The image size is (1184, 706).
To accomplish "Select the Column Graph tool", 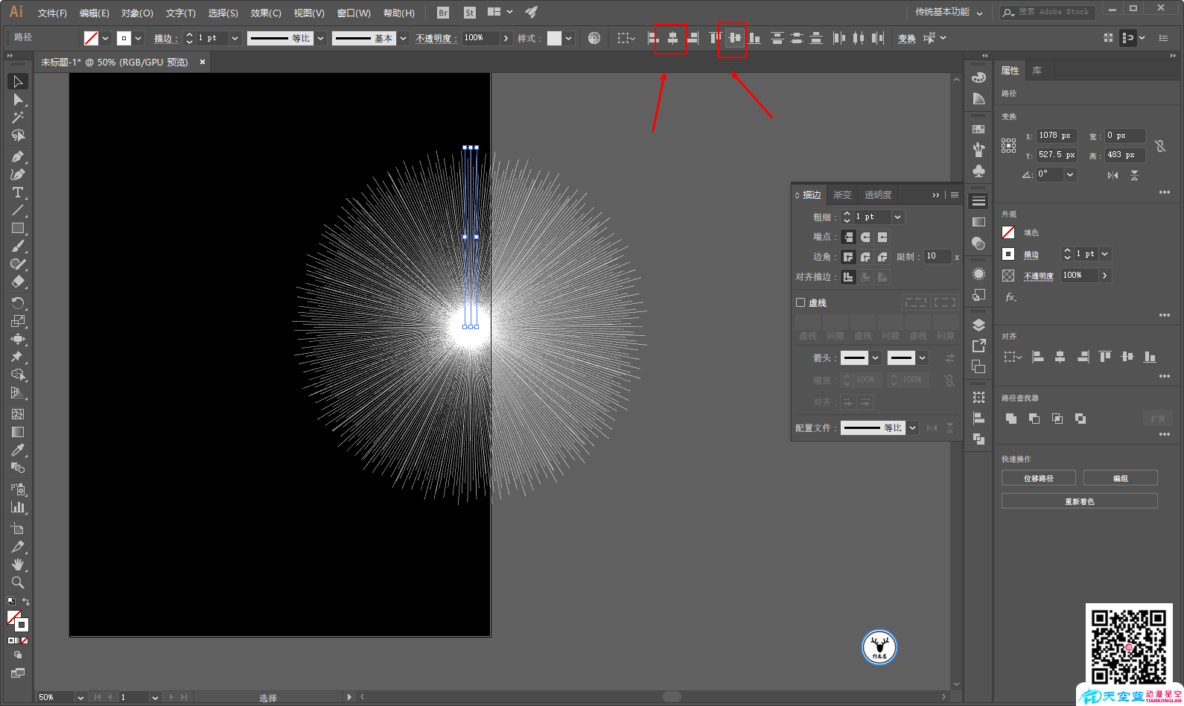I will 18,508.
